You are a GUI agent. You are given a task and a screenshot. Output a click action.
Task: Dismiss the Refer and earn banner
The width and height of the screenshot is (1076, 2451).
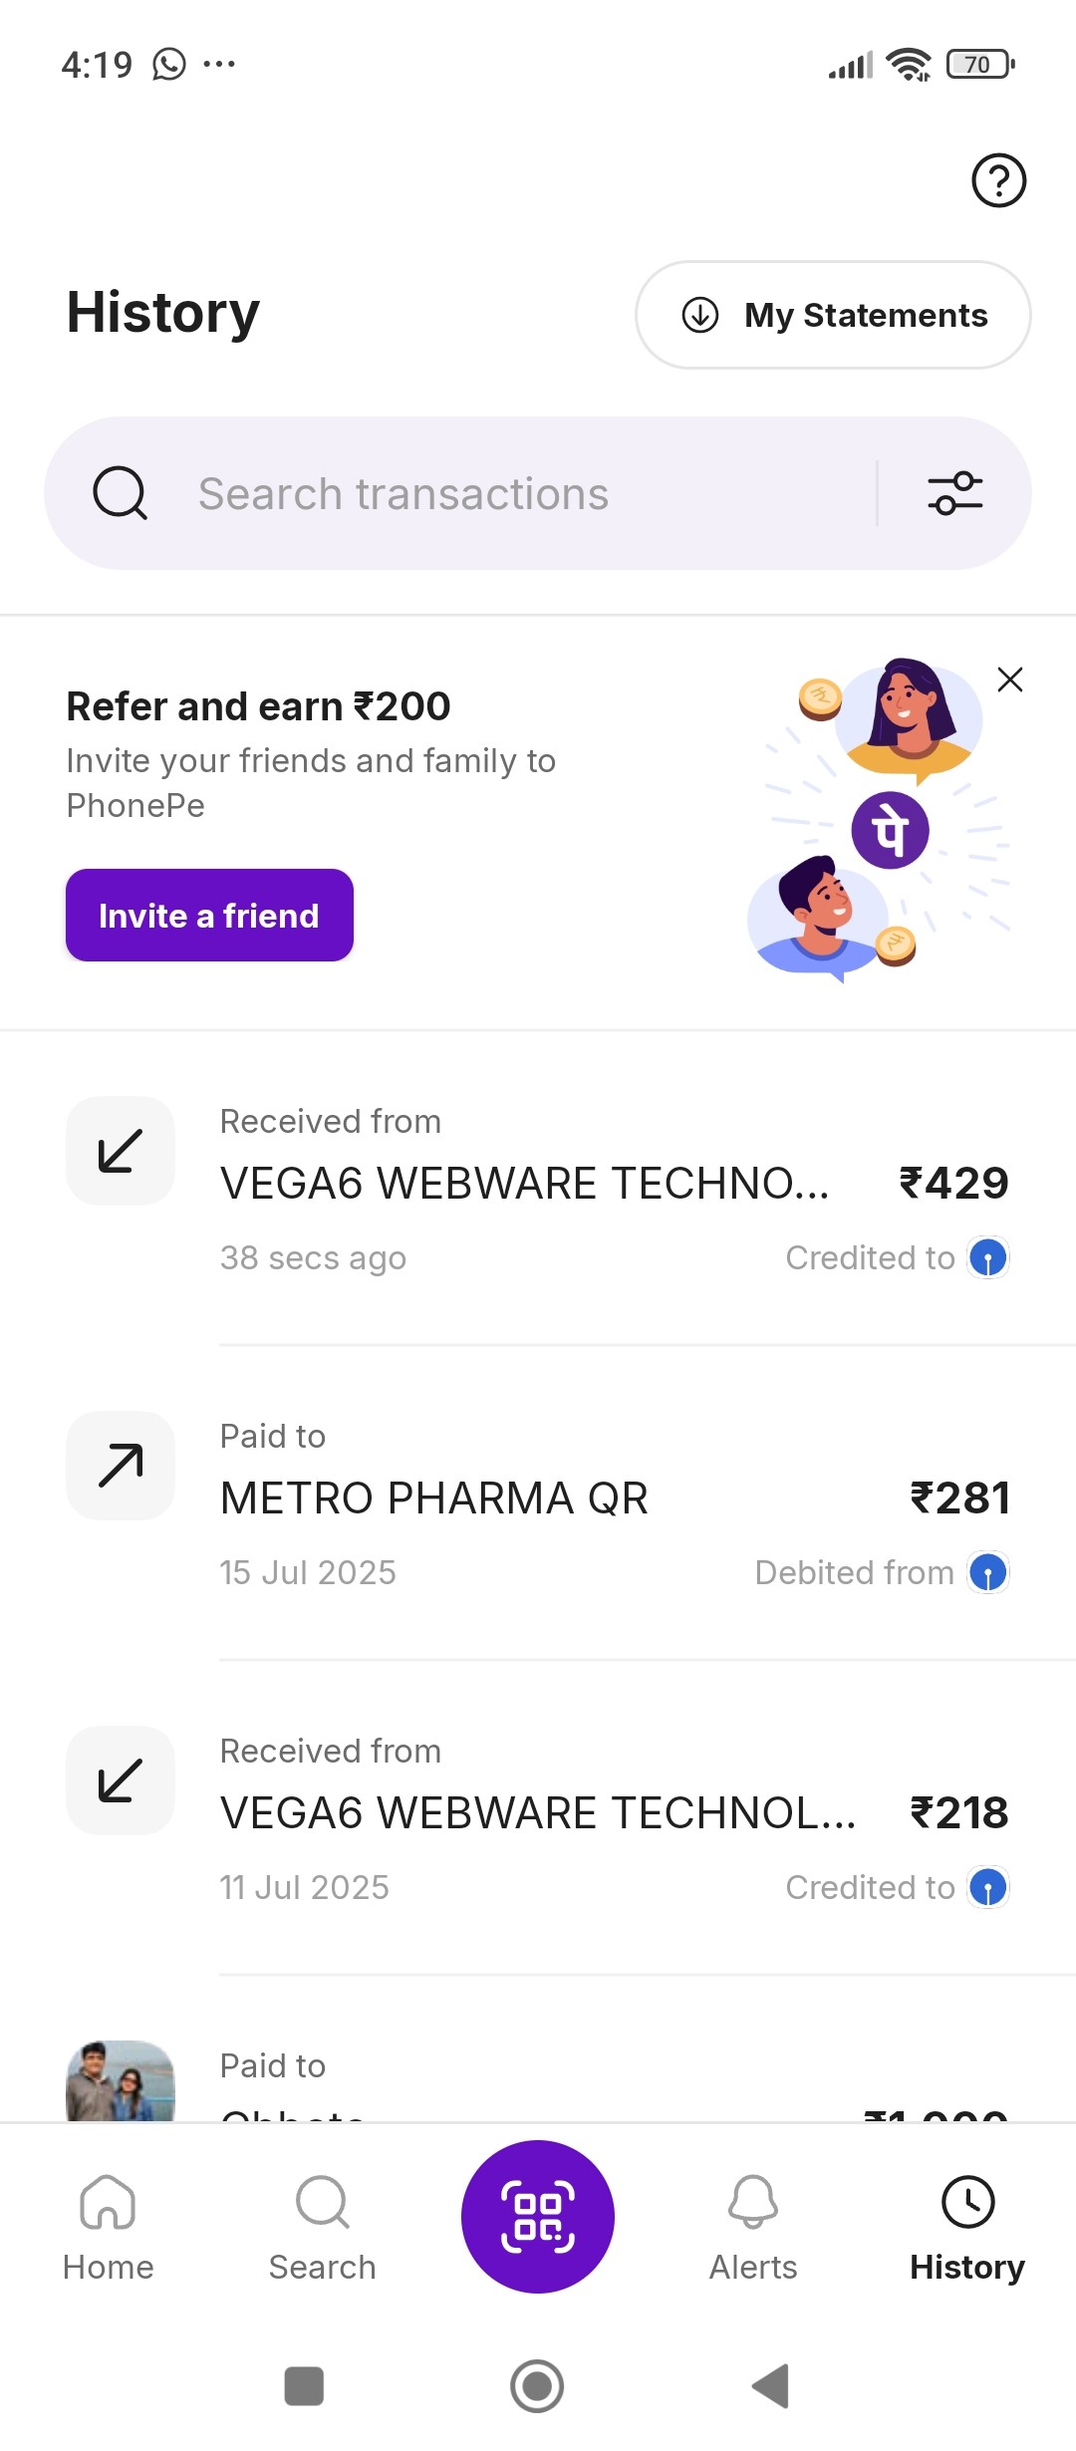1009,680
